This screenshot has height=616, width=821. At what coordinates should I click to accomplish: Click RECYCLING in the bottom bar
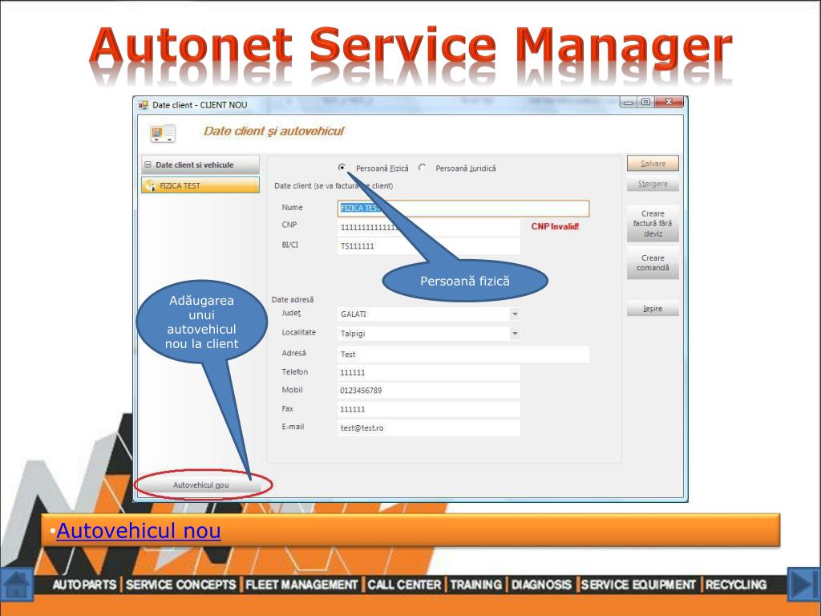tap(736, 585)
